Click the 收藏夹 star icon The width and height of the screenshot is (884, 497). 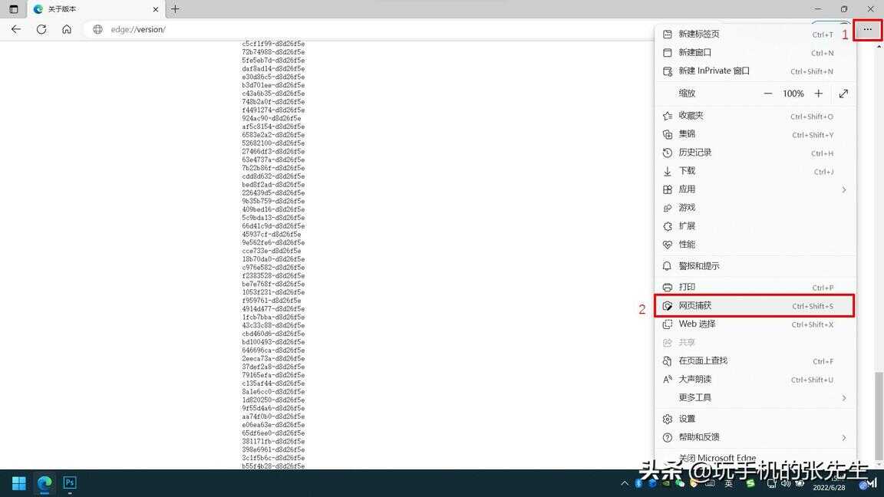668,116
